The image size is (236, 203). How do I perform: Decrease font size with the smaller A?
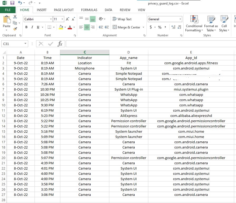[73, 19]
